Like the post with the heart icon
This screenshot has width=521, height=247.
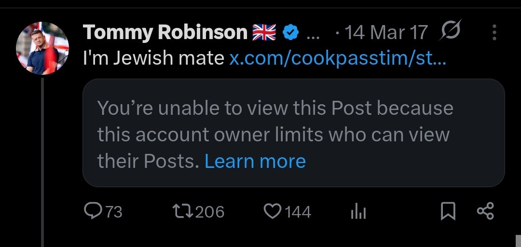pyautogui.click(x=273, y=211)
